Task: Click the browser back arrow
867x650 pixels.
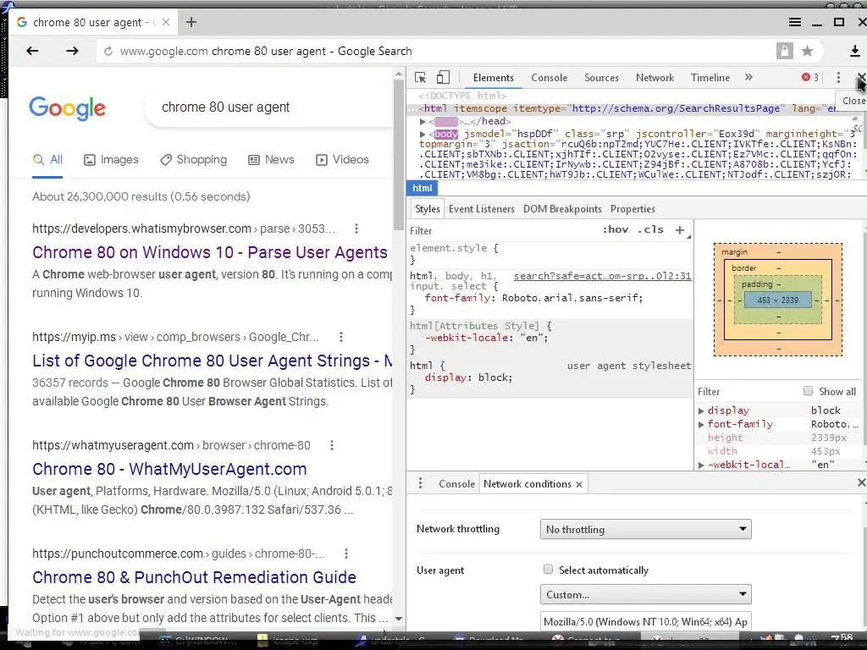Action: [x=33, y=51]
